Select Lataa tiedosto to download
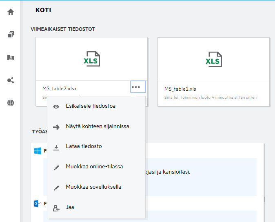The width and height of the screenshot is (275, 222). tap(84, 146)
